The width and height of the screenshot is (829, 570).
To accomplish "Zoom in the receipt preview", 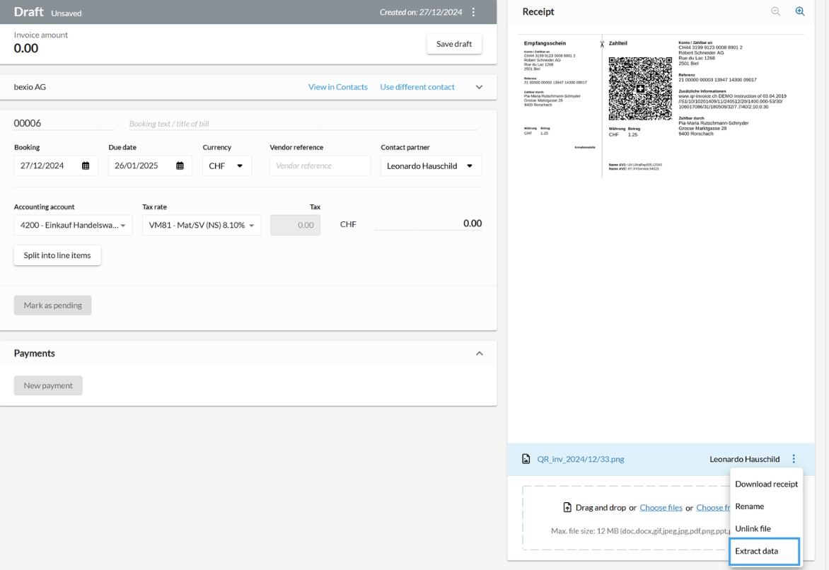I will tap(800, 11).
